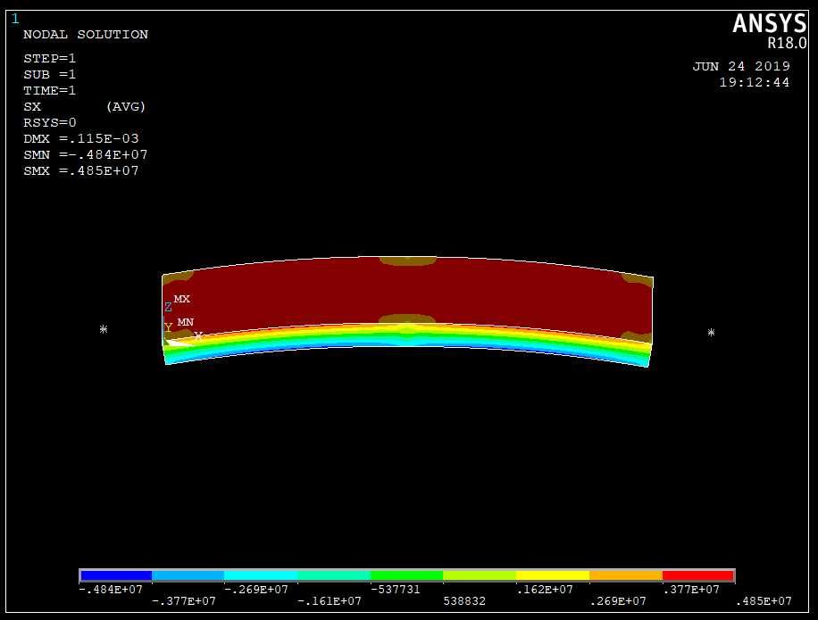This screenshot has height=620, width=818.
Task: Click the MN minimum stress marker label
Action: click(185, 322)
